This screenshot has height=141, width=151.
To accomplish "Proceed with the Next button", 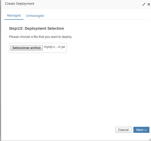I will tap(141, 130).
